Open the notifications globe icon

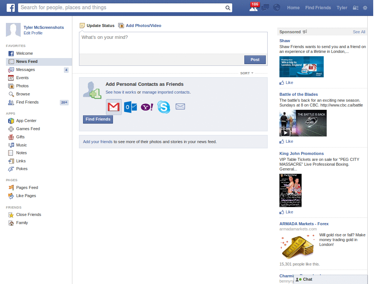276,8
